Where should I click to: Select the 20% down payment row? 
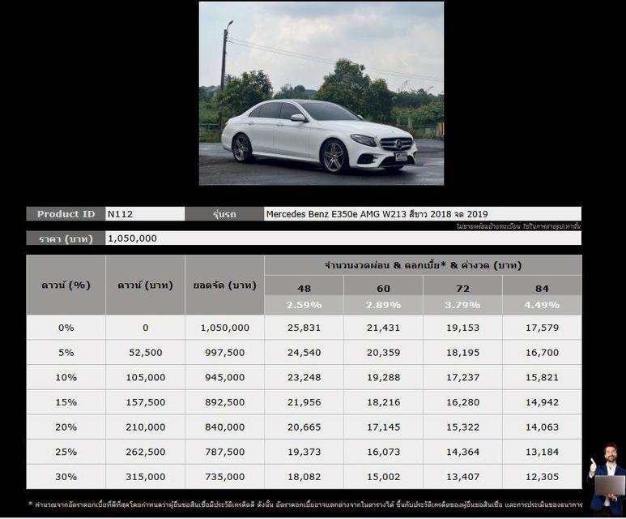pos(304,427)
